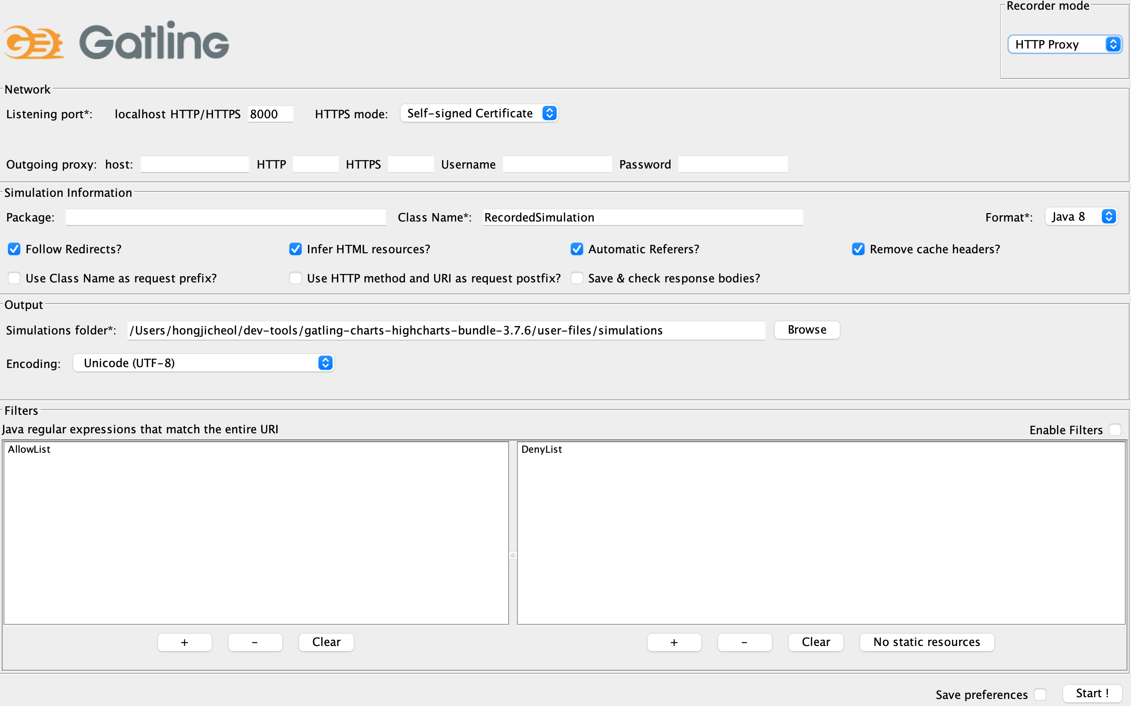Click the Package input field
This screenshot has width=1131, height=706.
[x=226, y=217]
